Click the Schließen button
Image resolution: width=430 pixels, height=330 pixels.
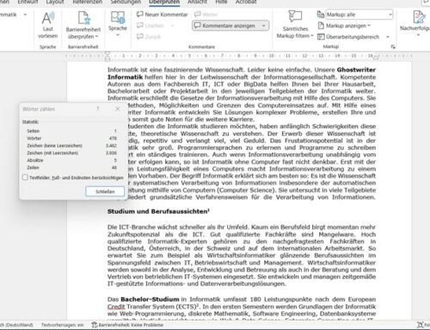point(105,191)
